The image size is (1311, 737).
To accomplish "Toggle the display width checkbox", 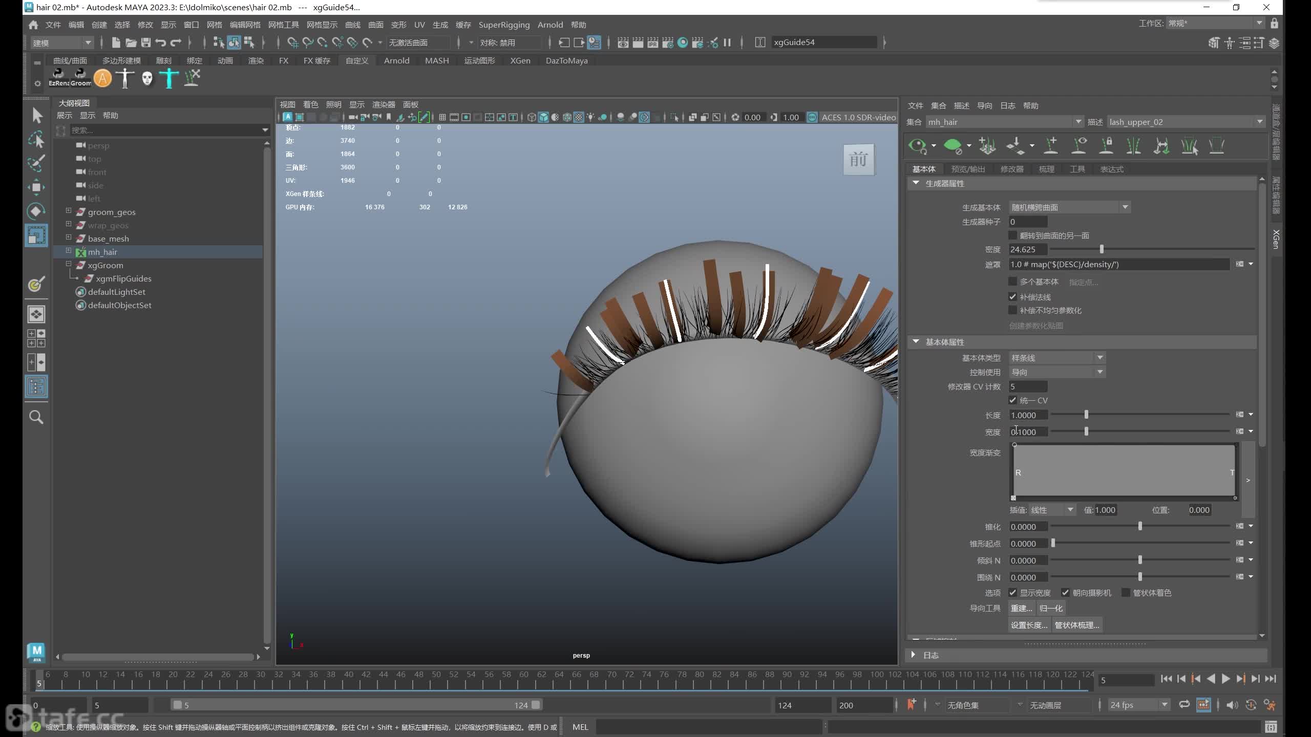I will click(x=1012, y=593).
